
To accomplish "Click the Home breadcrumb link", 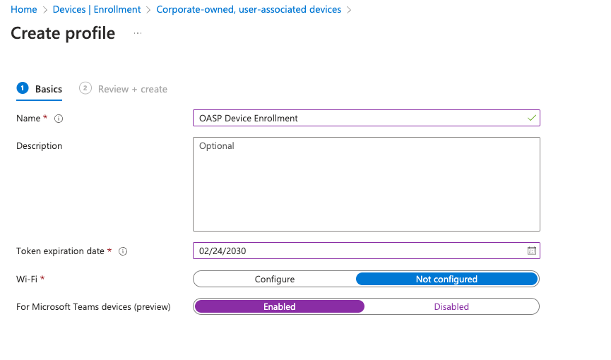I will pyautogui.click(x=24, y=10).
